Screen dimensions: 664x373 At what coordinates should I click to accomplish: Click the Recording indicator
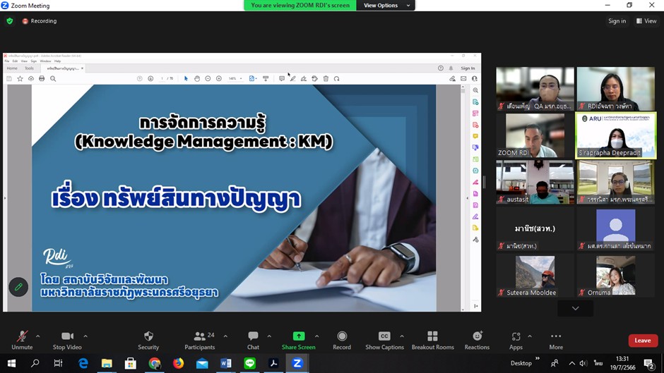click(40, 20)
